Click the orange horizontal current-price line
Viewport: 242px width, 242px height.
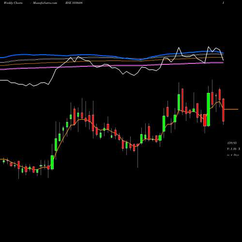point(231,109)
